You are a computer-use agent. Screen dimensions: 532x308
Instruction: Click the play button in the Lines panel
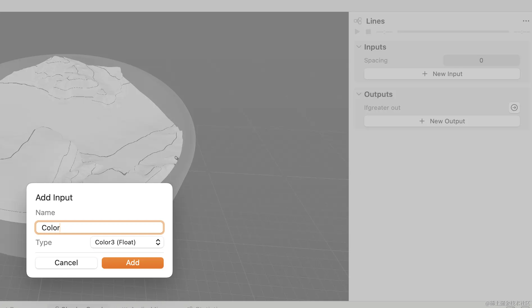pos(357,32)
